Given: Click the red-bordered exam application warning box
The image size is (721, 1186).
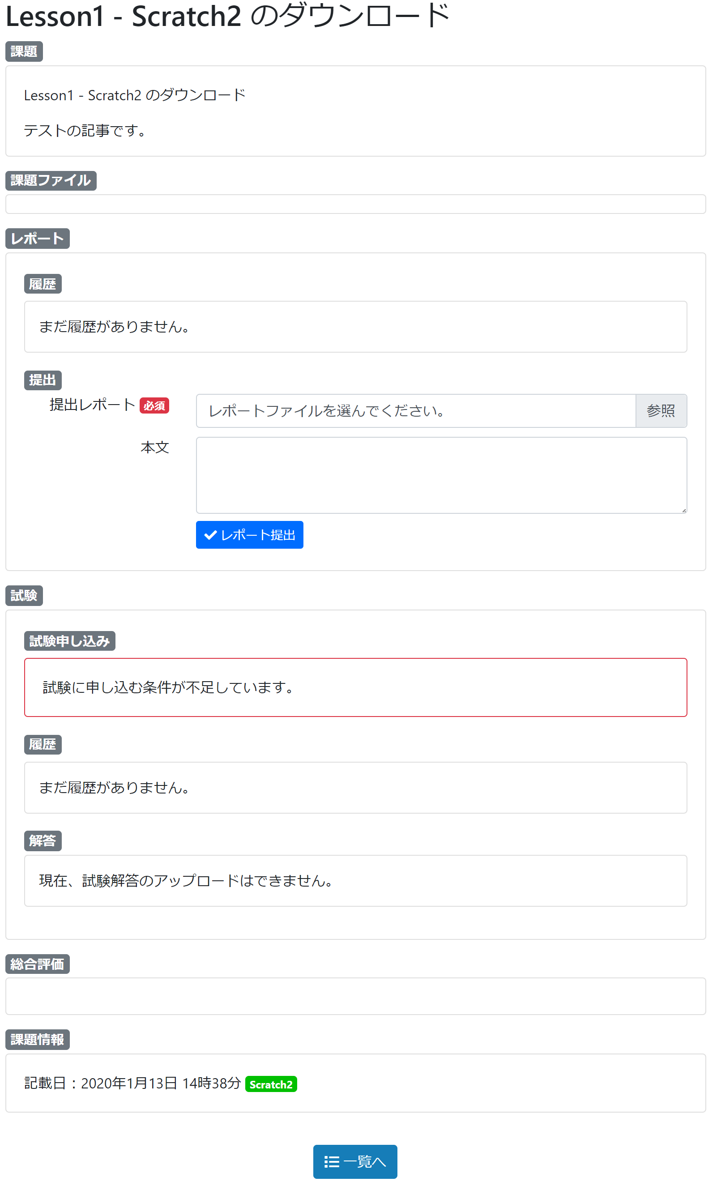Looking at the screenshot, I should tap(355, 687).
